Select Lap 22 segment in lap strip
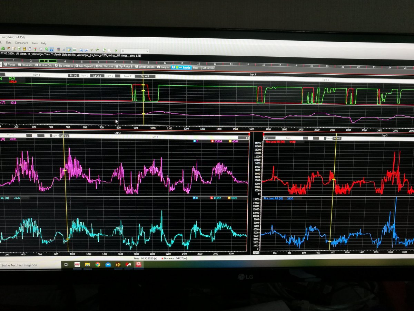This screenshot has width=414, height=311. point(358,67)
